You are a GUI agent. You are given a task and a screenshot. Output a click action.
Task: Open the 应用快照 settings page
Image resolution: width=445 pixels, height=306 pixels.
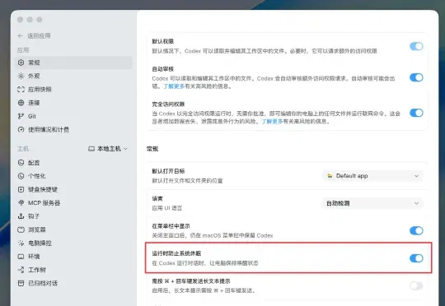tap(74, 89)
